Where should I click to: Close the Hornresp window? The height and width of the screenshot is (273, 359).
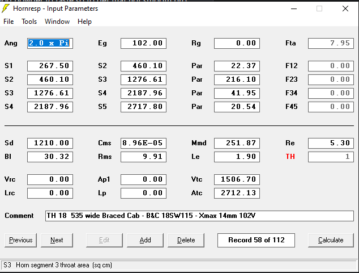point(345,9)
